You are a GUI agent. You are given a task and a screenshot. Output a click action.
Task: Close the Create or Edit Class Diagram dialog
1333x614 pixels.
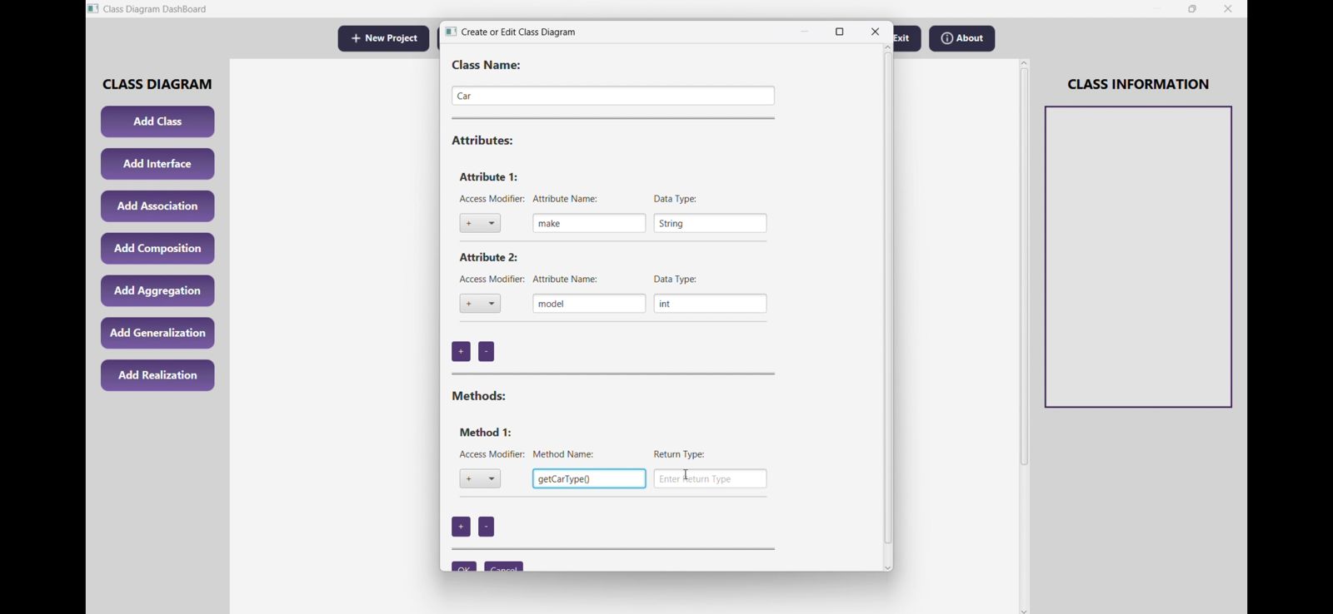pyautogui.click(x=875, y=32)
